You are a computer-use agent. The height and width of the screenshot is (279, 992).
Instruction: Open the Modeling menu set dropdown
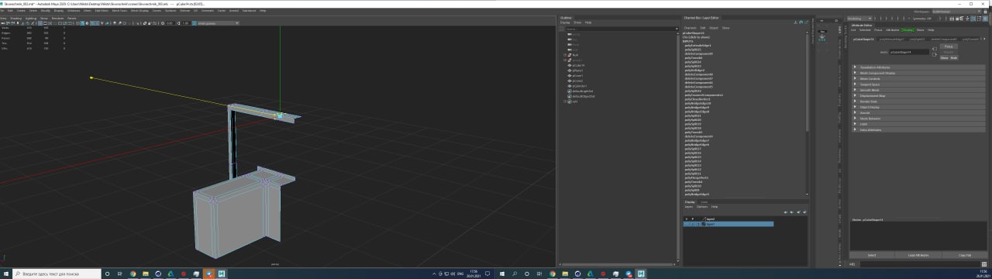tap(862, 18)
